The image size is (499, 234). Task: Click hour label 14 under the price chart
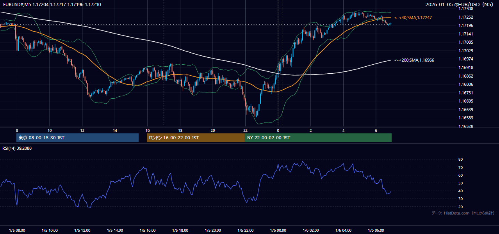pos(115,130)
